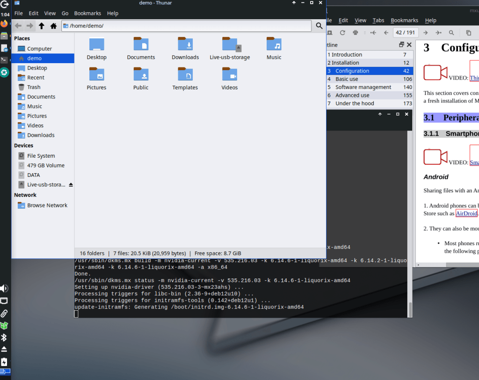Image resolution: width=479 pixels, height=380 pixels.
Task: Open the Bookmarks menu in Thunar
Action: pyautogui.click(x=87, y=14)
